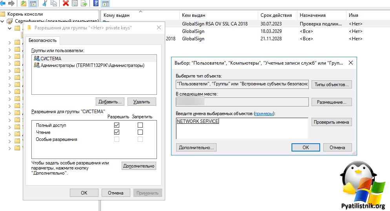The height and width of the screenshot is (211, 390).
Task: Check Deny for Full access (Полный доступ)
Action: (x=140, y=125)
